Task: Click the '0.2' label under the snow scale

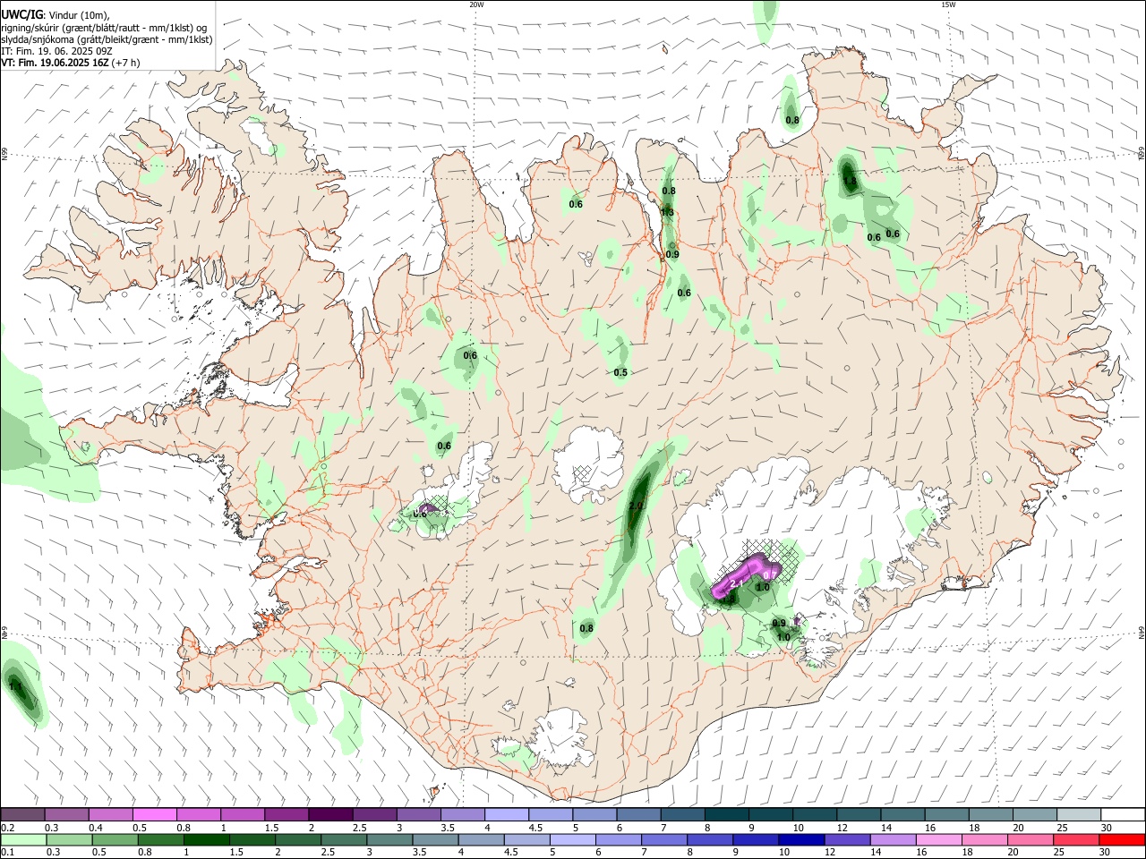Action: click(x=7, y=828)
